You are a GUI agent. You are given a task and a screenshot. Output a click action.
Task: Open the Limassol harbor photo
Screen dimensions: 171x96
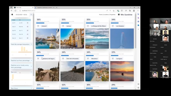point(47,38)
